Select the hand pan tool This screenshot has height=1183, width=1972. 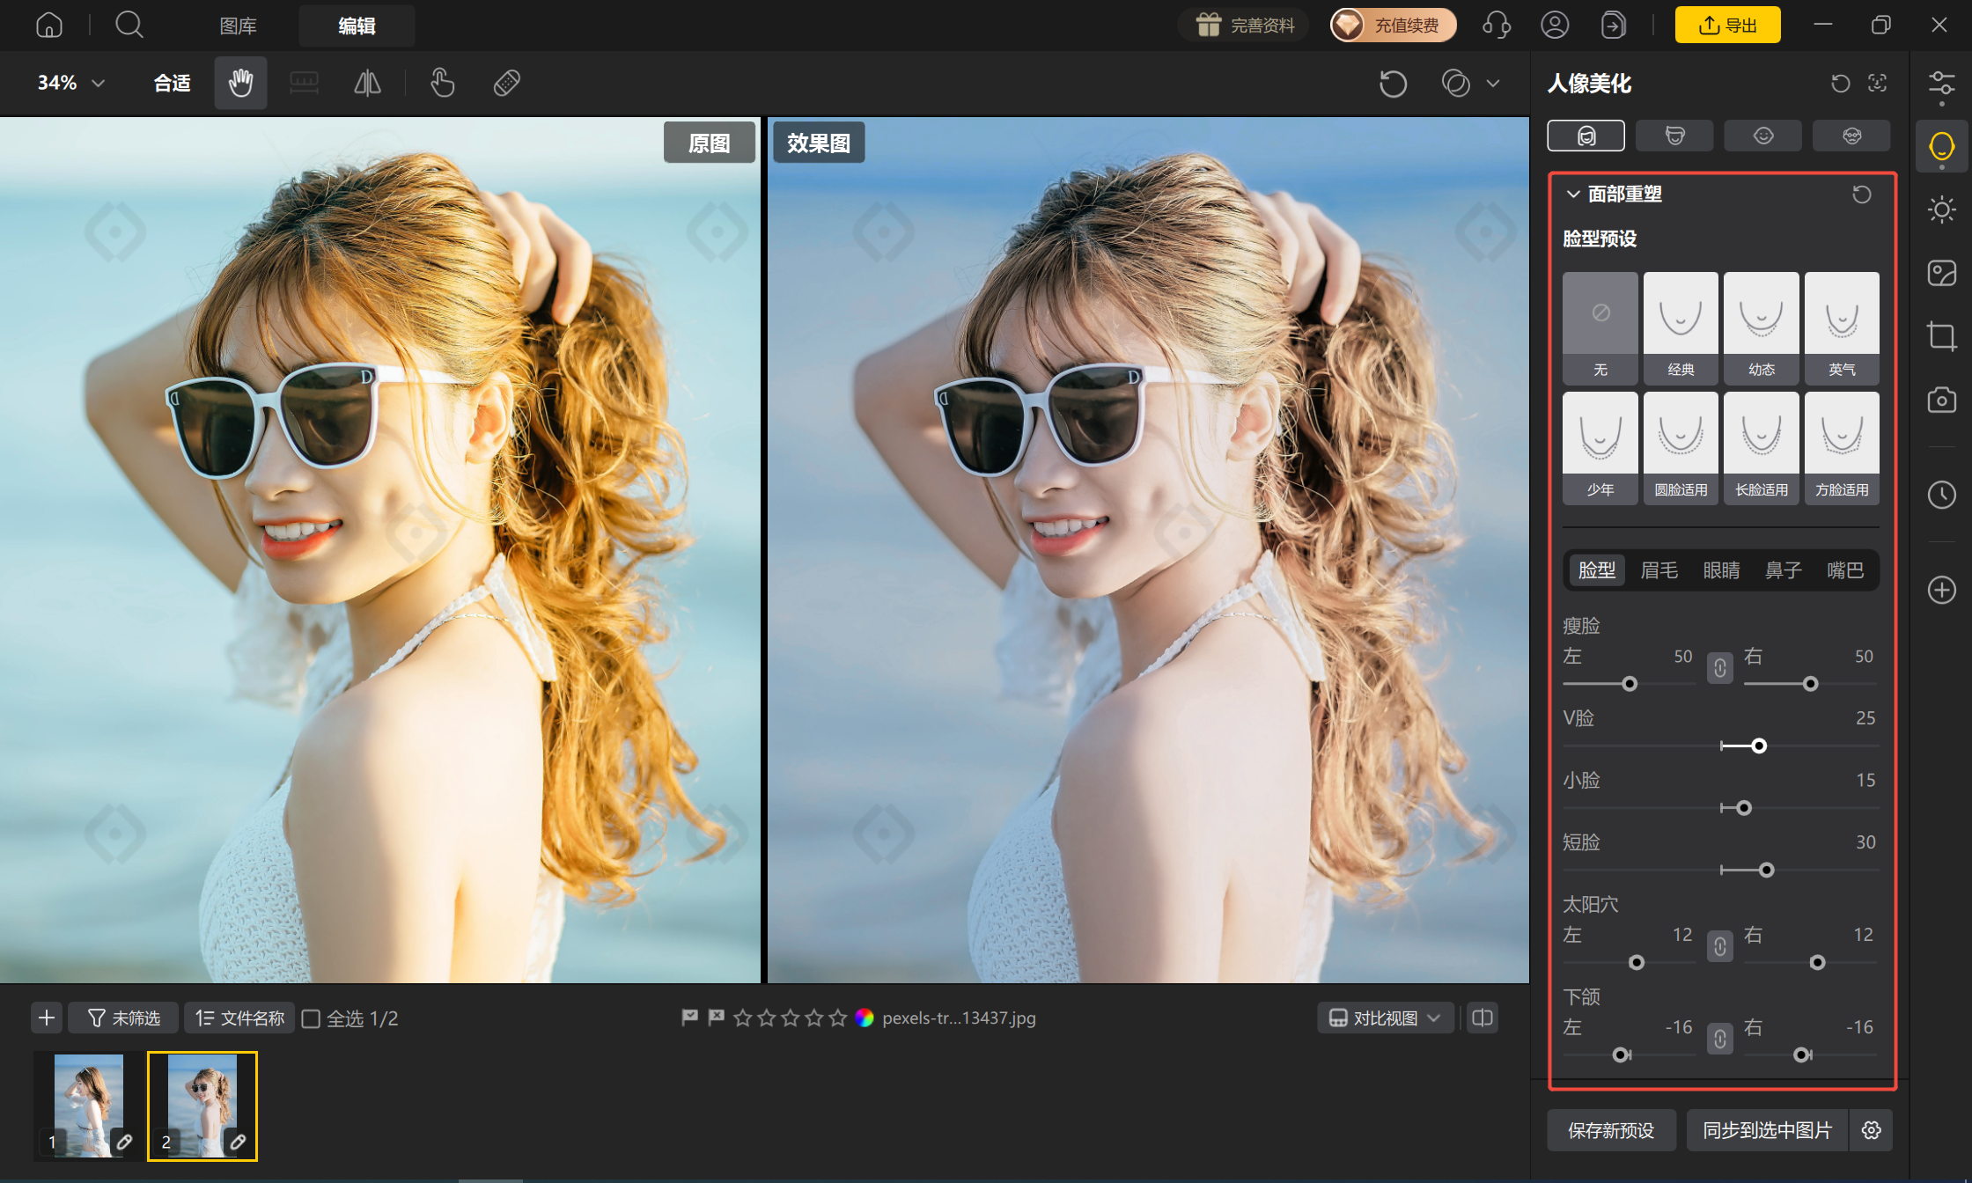240,83
